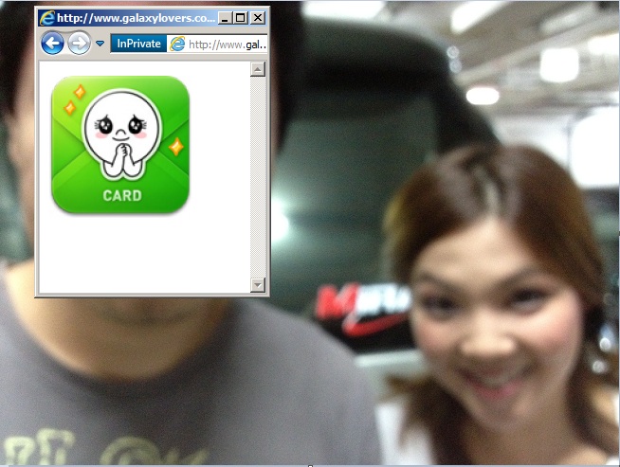Click the LINE Card app image

pyautogui.click(x=120, y=145)
